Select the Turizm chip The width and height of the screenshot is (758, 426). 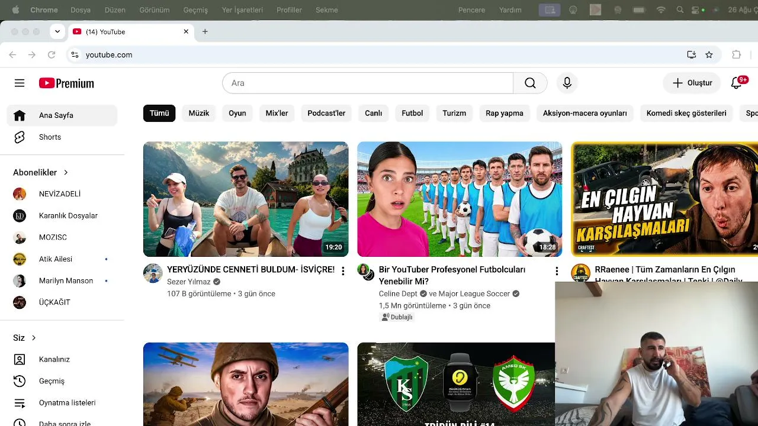point(454,113)
